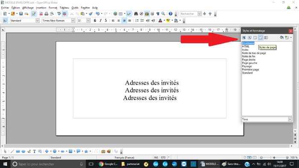The width and height of the screenshot is (299, 168).
Task: Click the INS status bar field
Action: pyautogui.click(x=156, y=157)
